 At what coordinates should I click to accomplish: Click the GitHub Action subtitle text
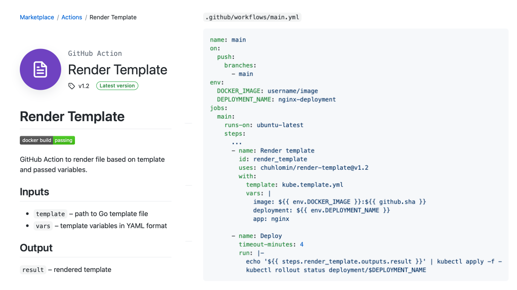coord(95,53)
